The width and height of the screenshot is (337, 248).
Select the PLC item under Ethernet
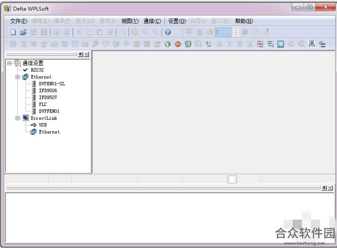pyautogui.click(x=43, y=104)
